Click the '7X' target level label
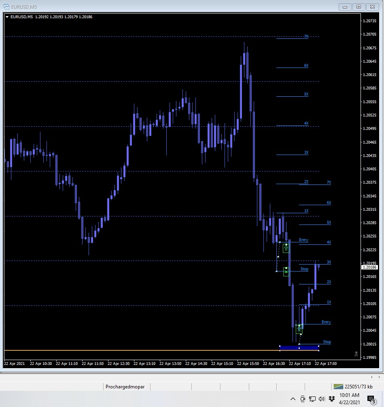Image resolution: width=384 pixels, height=407 pixels. coord(306,36)
